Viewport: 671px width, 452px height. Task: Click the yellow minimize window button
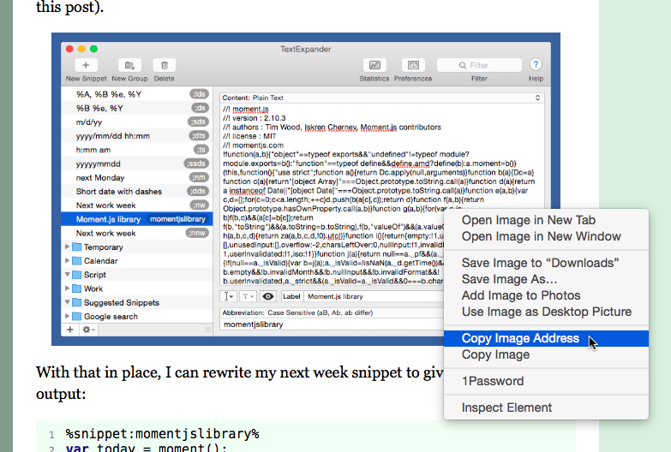coord(81,49)
